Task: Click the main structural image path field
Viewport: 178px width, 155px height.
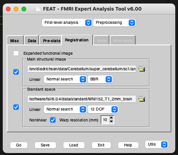Action: pyautogui.click(x=82, y=69)
